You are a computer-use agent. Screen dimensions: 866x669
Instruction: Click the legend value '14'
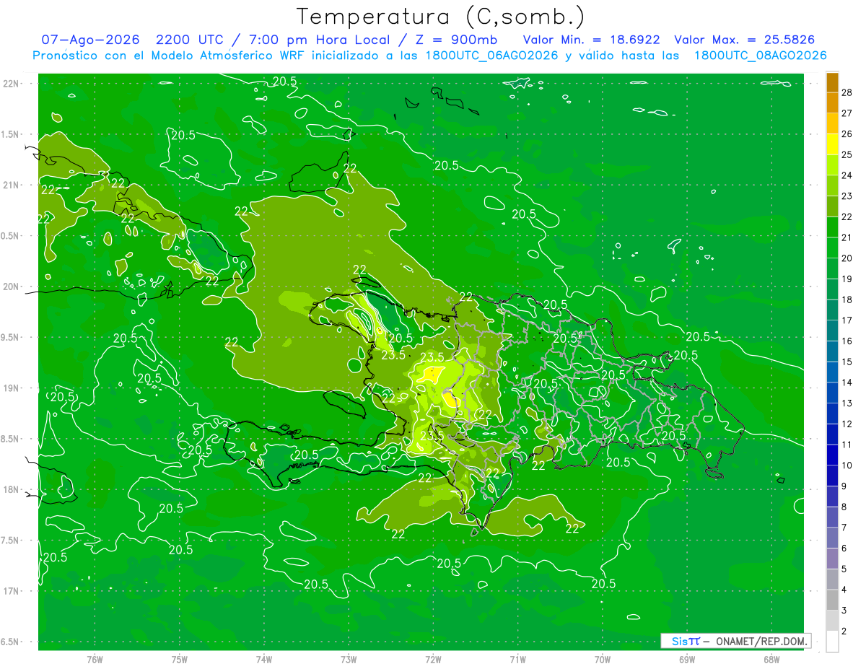tap(848, 382)
